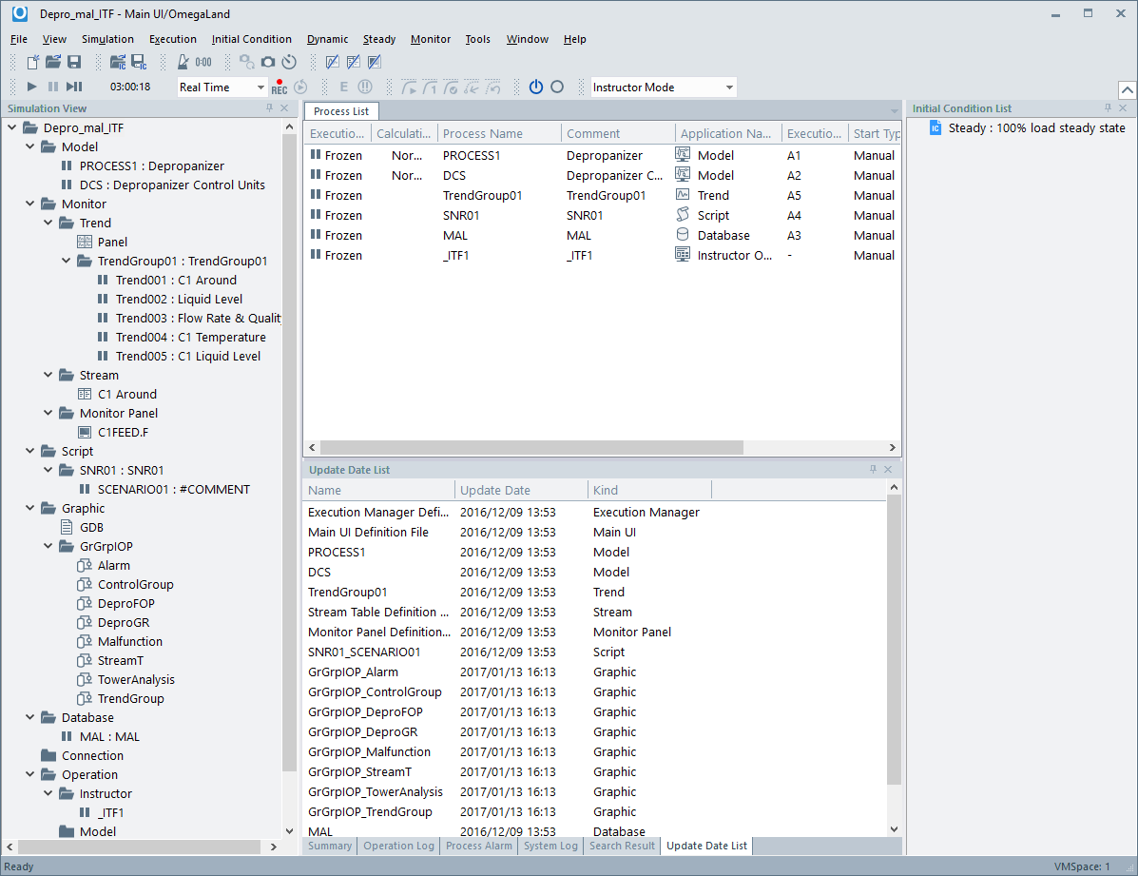Screen dimensions: 1138x876
Task: Click the new file icon on the toolbar
Action: (x=32, y=62)
